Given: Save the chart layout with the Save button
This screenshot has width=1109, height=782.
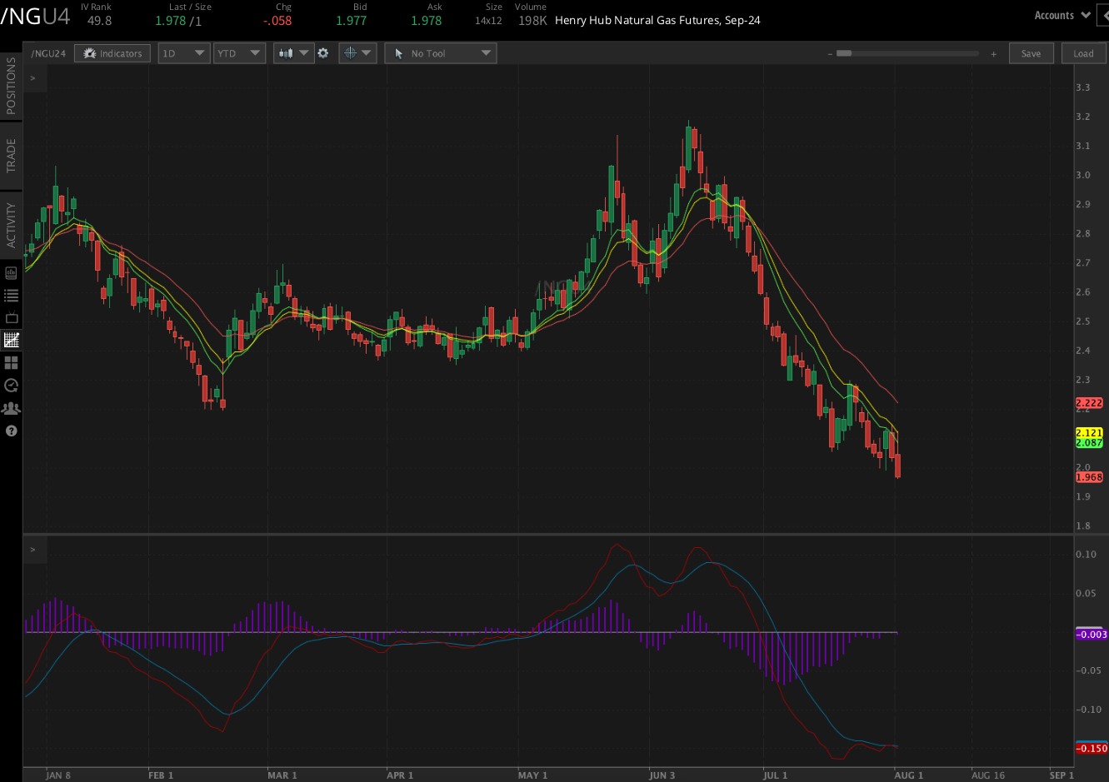Looking at the screenshot, I should tap(1032, 52).
